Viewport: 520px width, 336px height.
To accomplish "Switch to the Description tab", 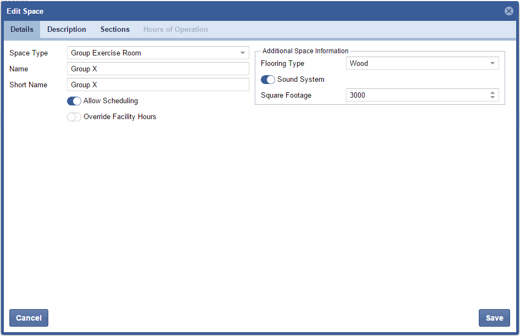I will pos(66,30).
